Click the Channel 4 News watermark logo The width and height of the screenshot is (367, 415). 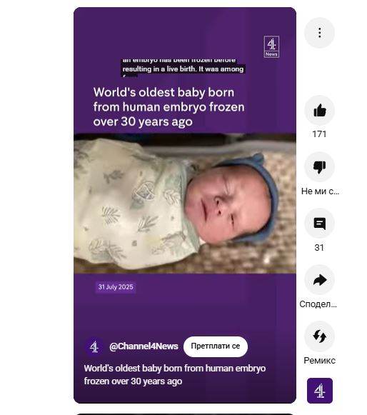271,47
